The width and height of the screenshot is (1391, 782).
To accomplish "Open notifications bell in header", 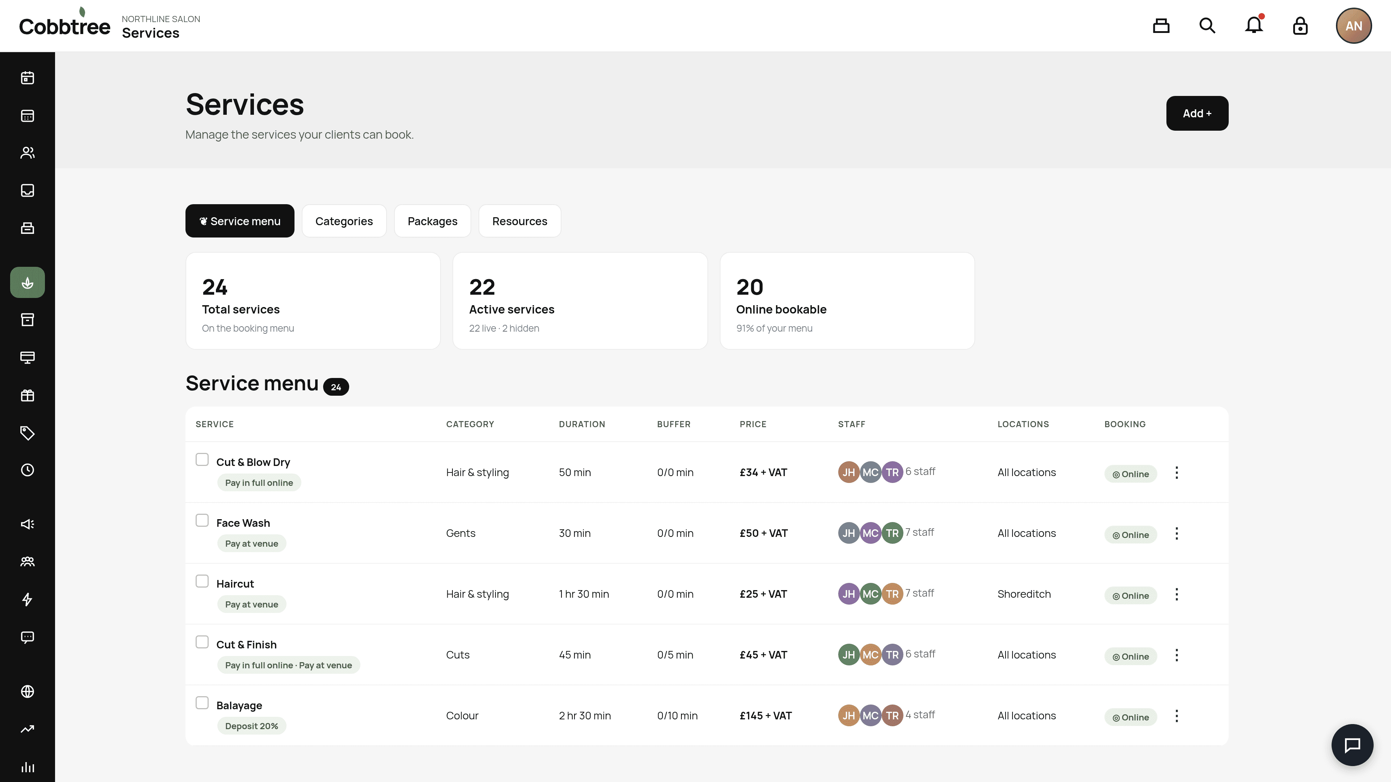I will coord(1254,25).
